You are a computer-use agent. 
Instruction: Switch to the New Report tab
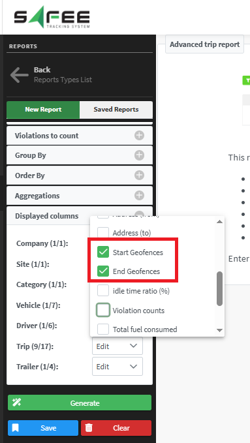pos(43,110)
